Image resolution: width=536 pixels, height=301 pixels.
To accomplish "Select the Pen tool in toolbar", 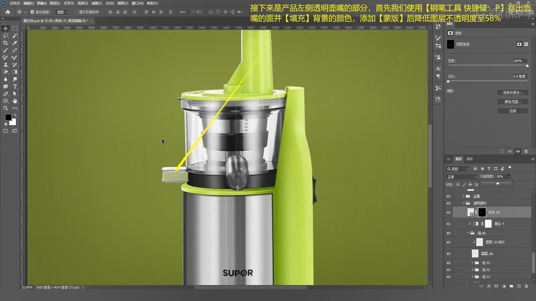I will pos(6,94).
